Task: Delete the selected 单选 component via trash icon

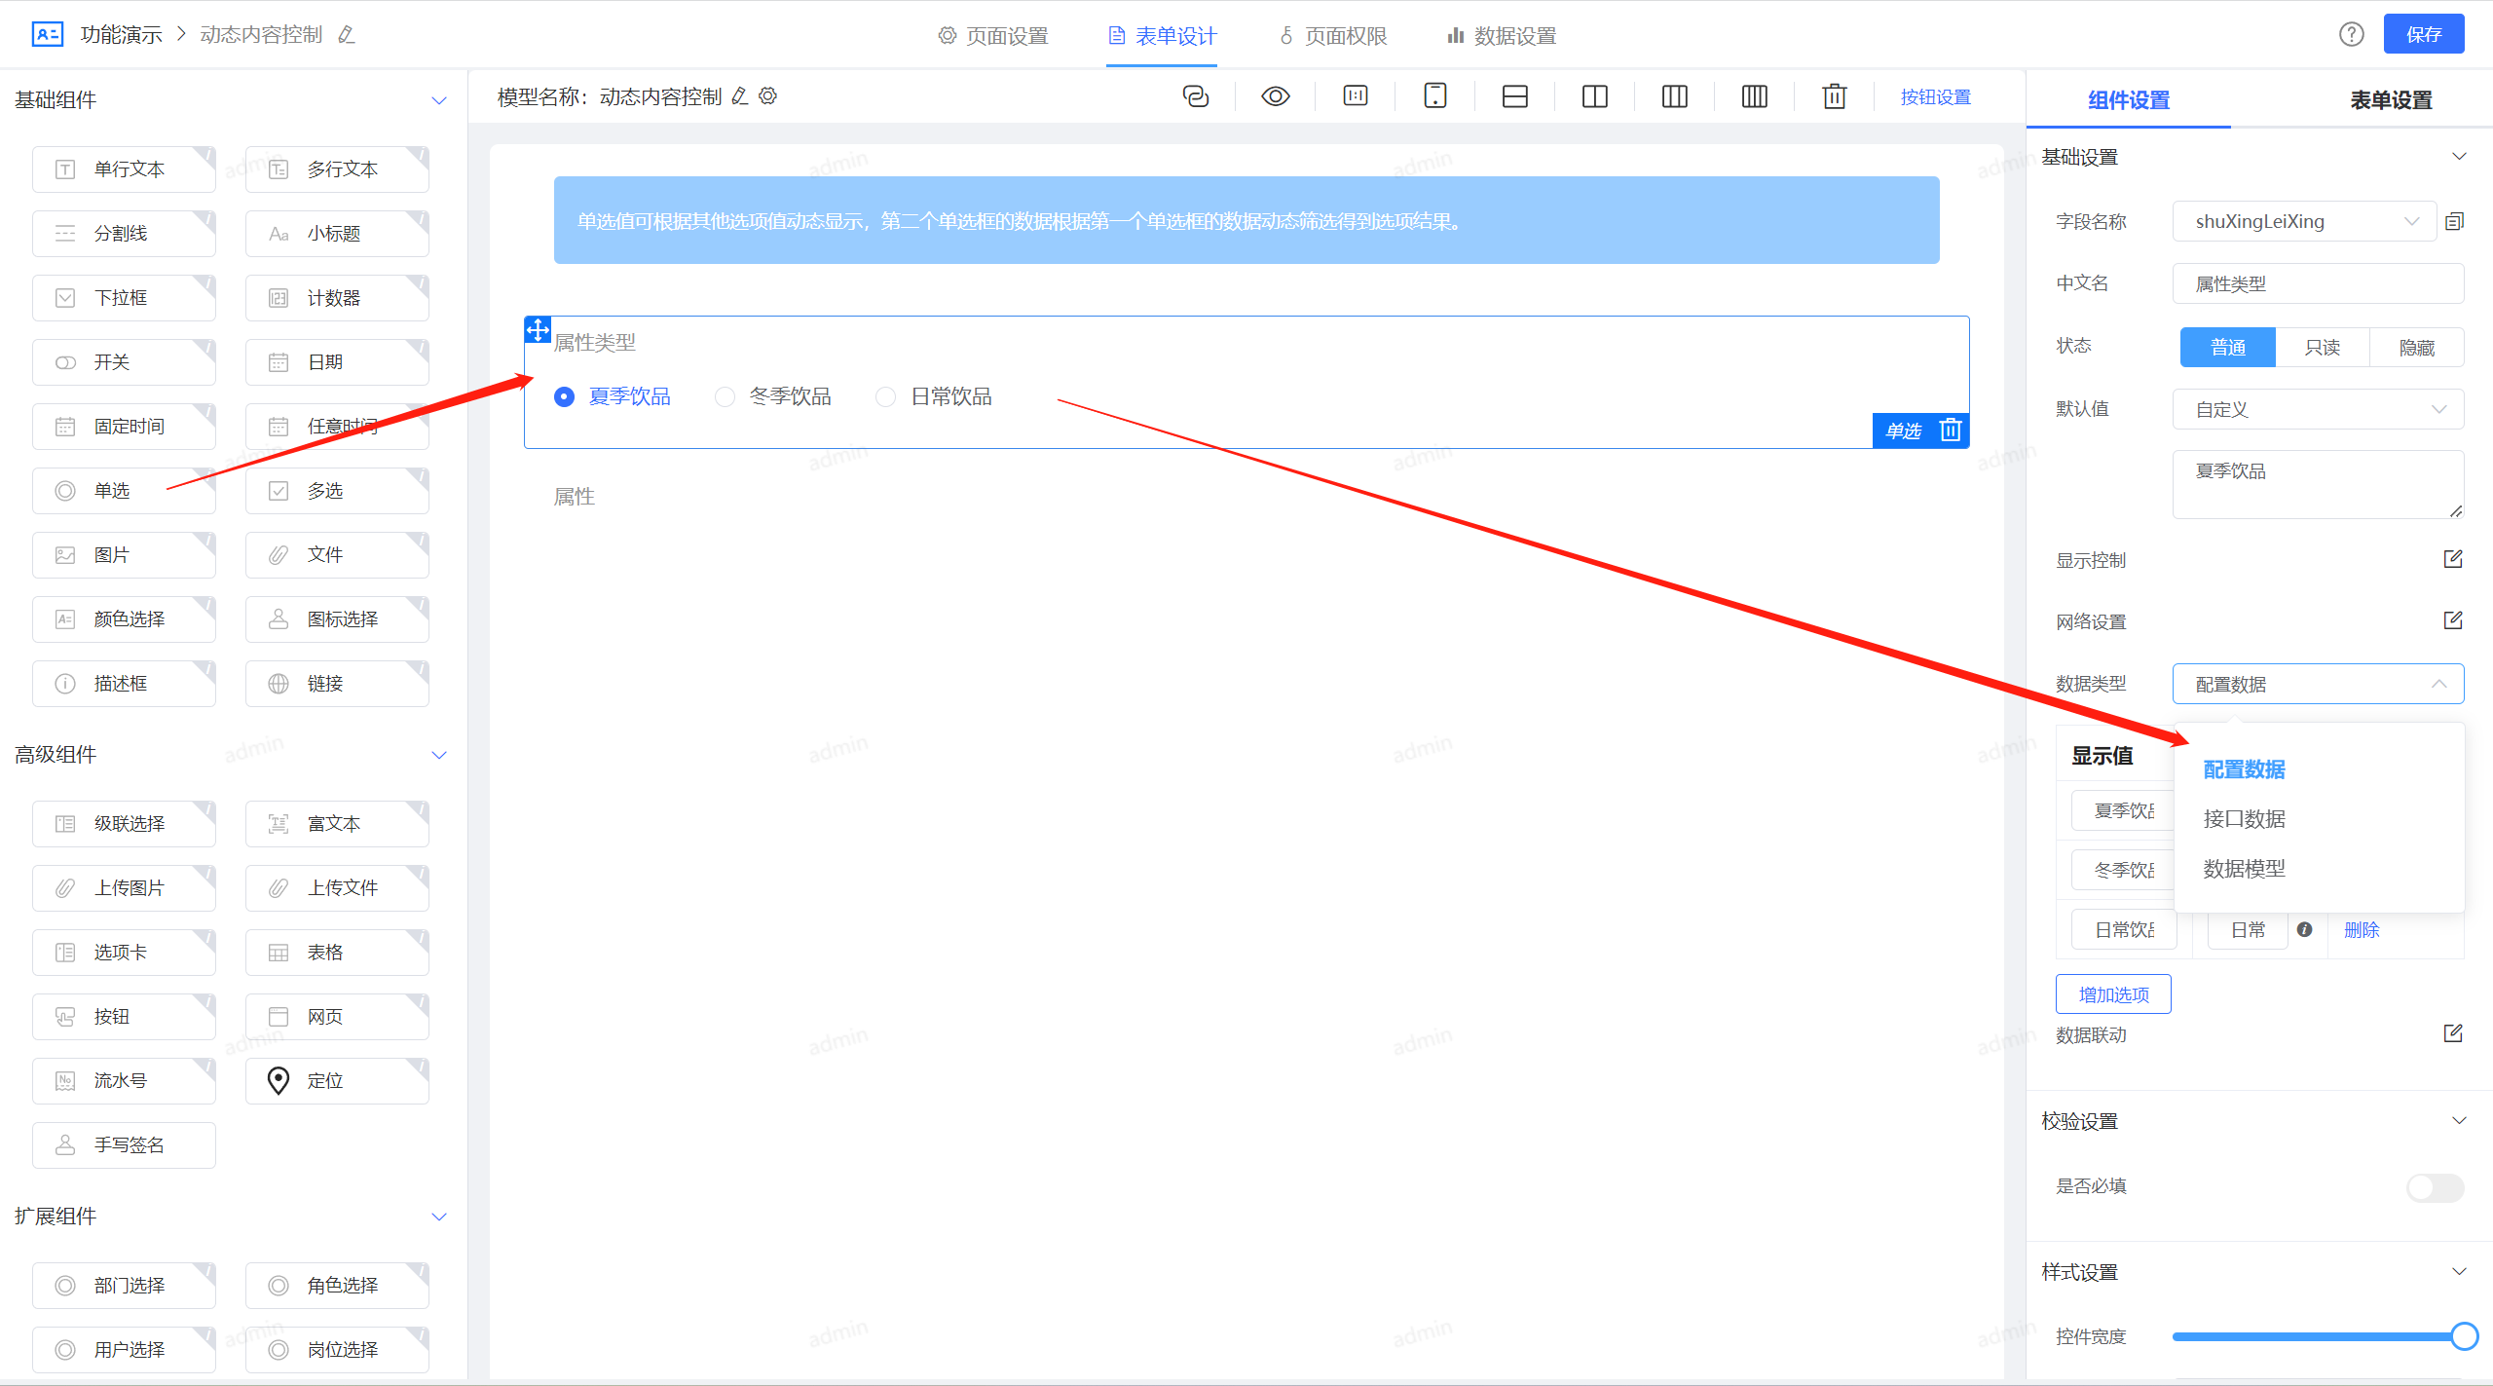Action: tap(1950, 430)
